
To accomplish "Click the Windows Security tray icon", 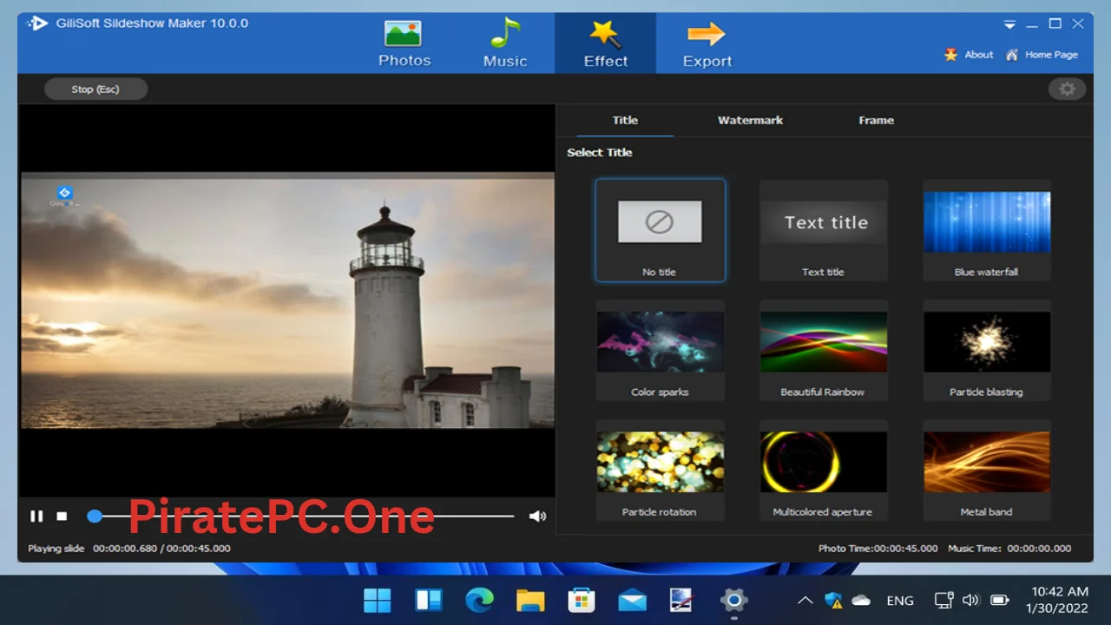I will tap(833, 601).
